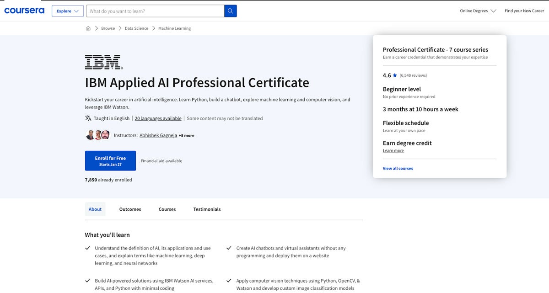Click the Flexible schedule text
The image size is (549, 293).
coord(406,123)
